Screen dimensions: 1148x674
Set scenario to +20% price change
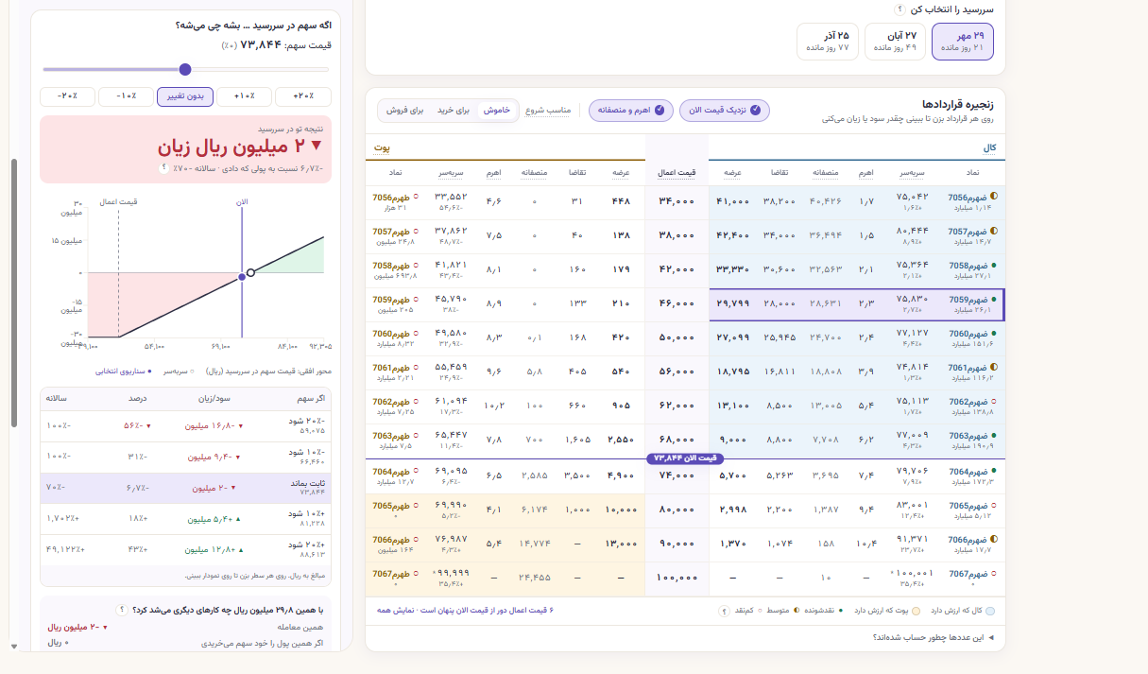(302, 96)
